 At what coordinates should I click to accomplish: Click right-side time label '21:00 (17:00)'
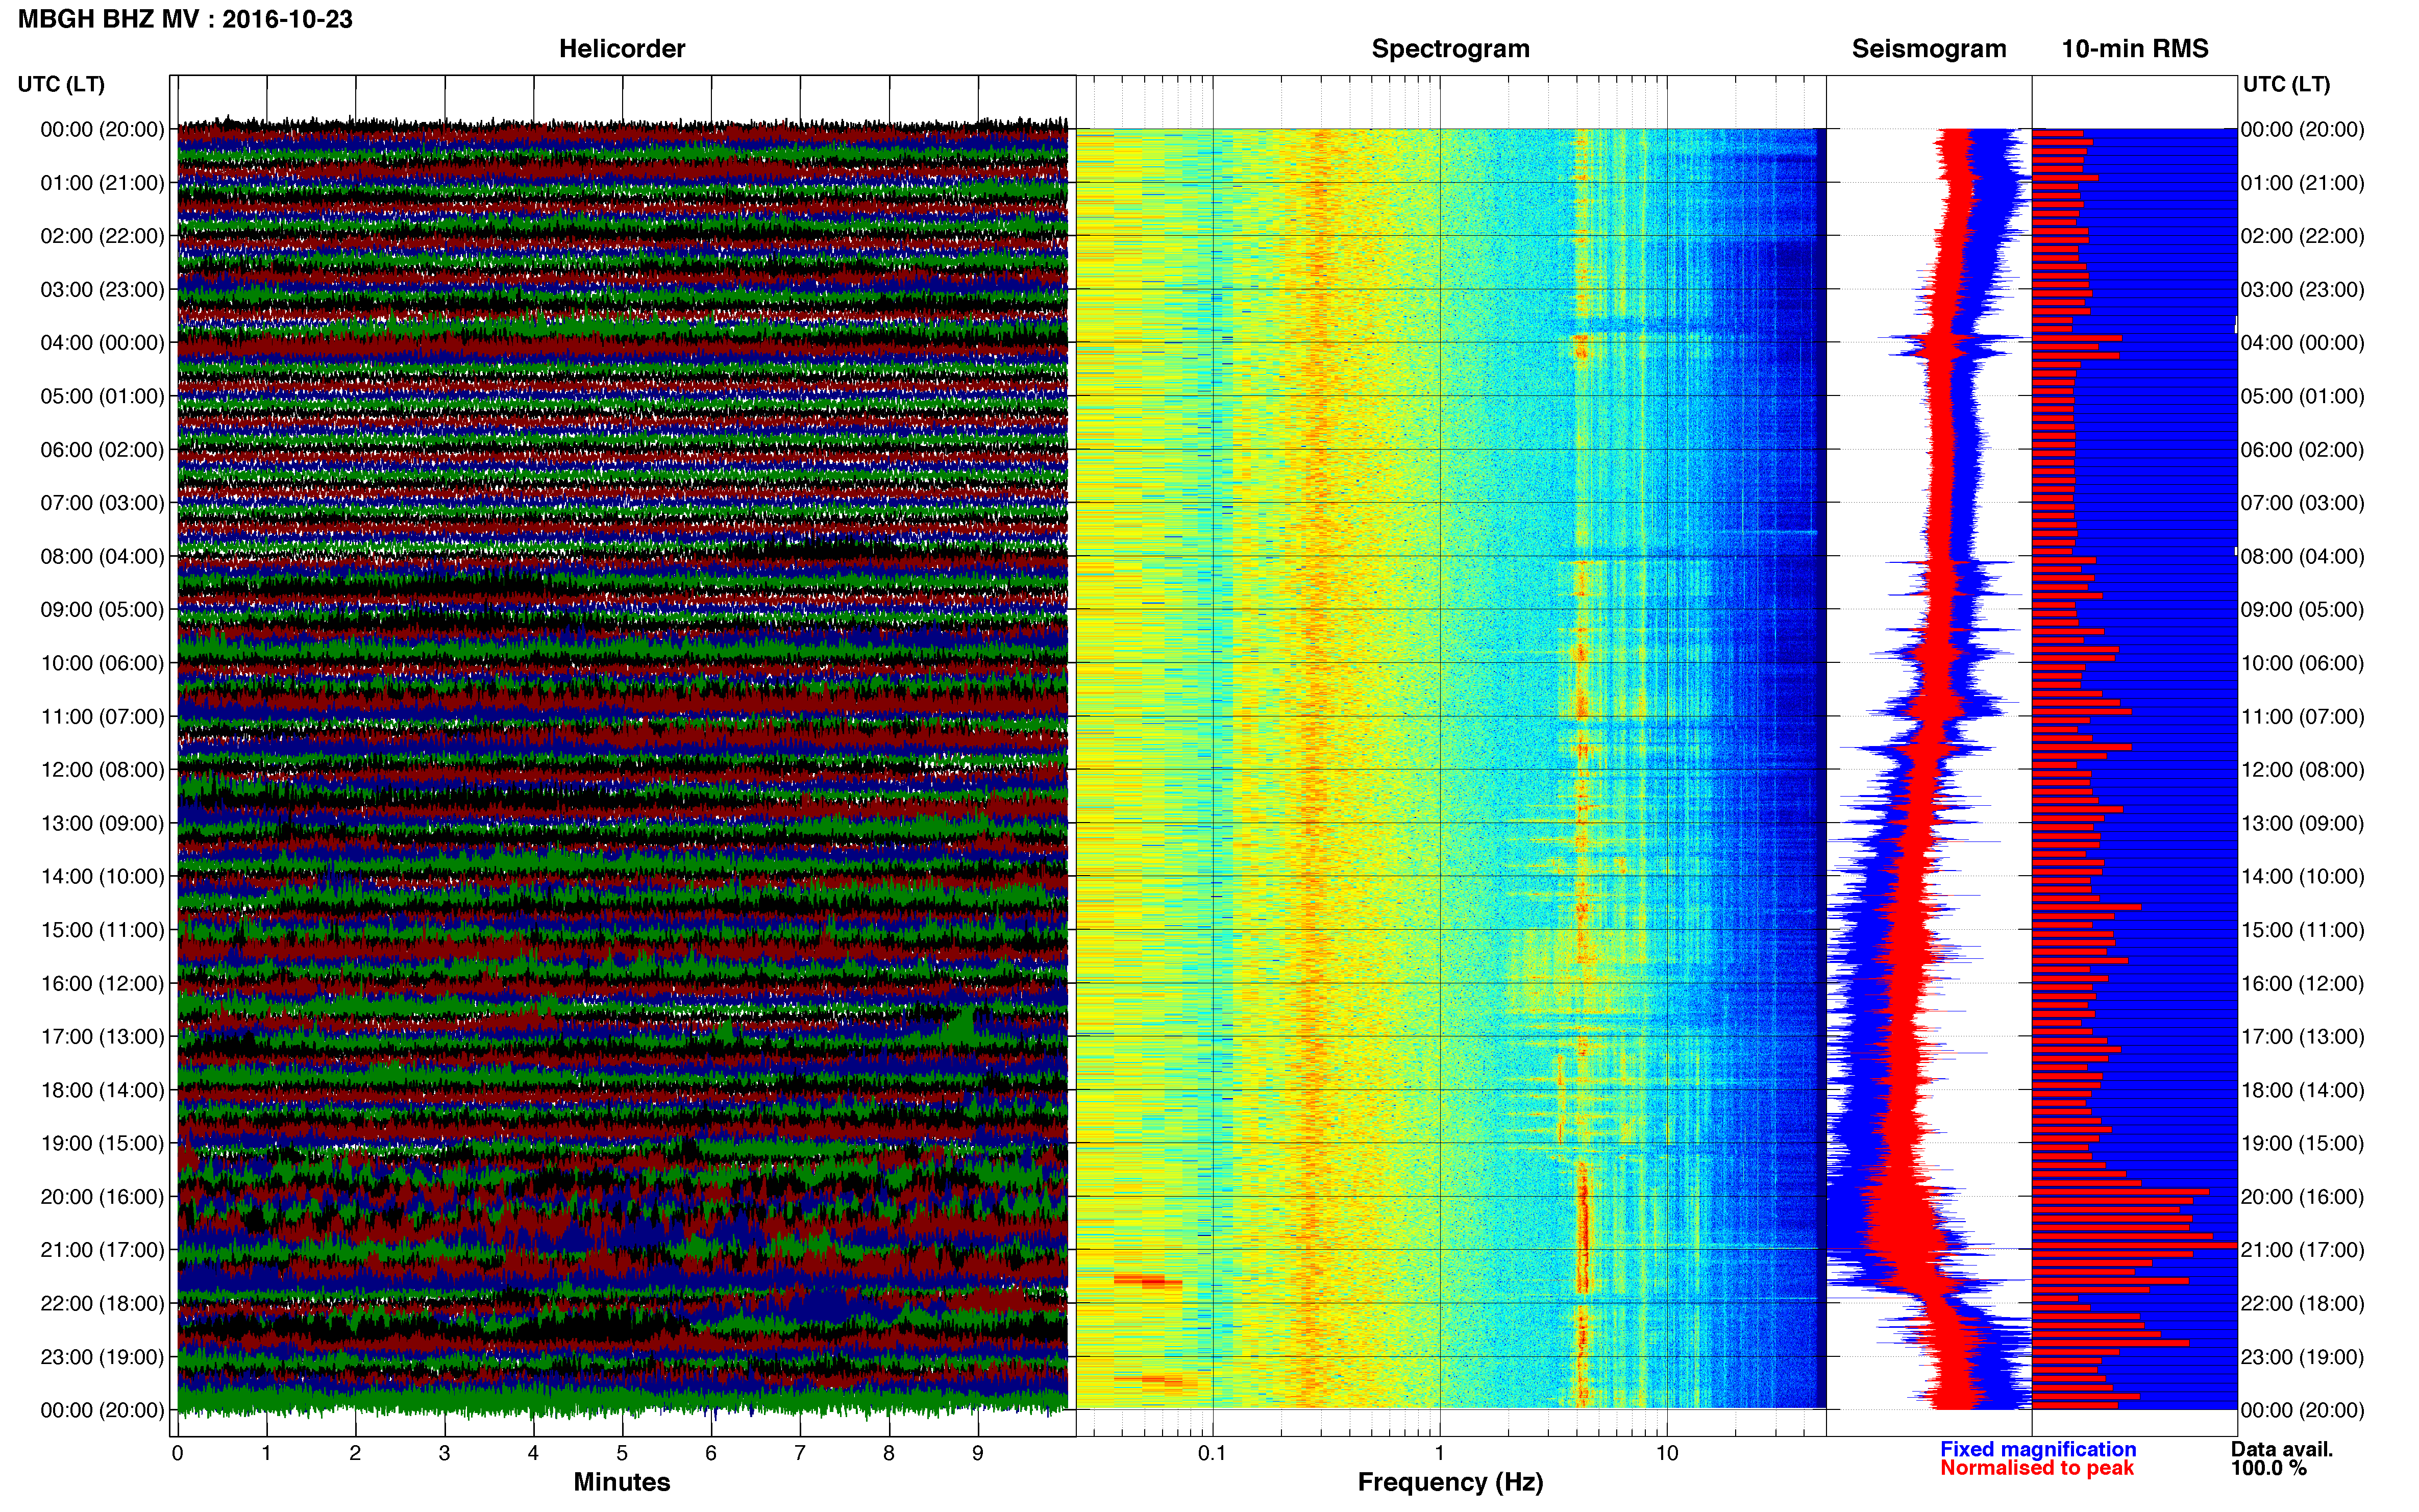[x=2302, y=1250]
